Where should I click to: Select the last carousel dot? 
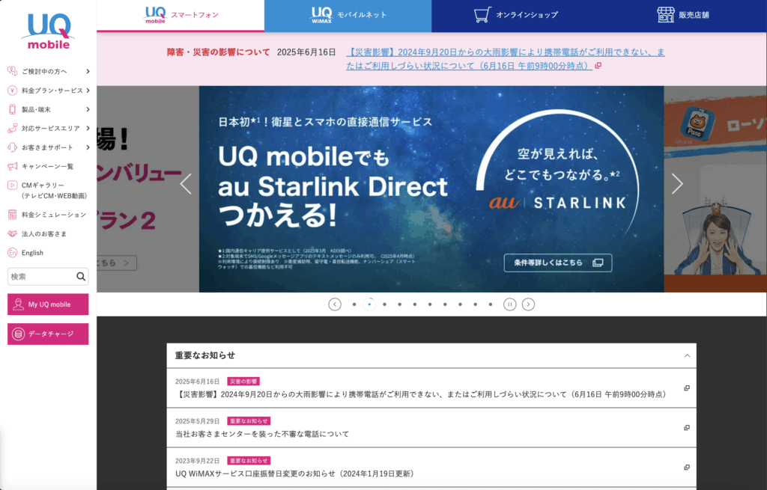pos(491,304)
